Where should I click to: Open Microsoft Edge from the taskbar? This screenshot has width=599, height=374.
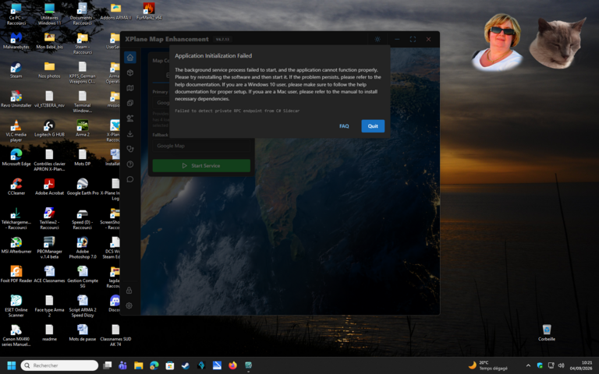tap(154, 365)
